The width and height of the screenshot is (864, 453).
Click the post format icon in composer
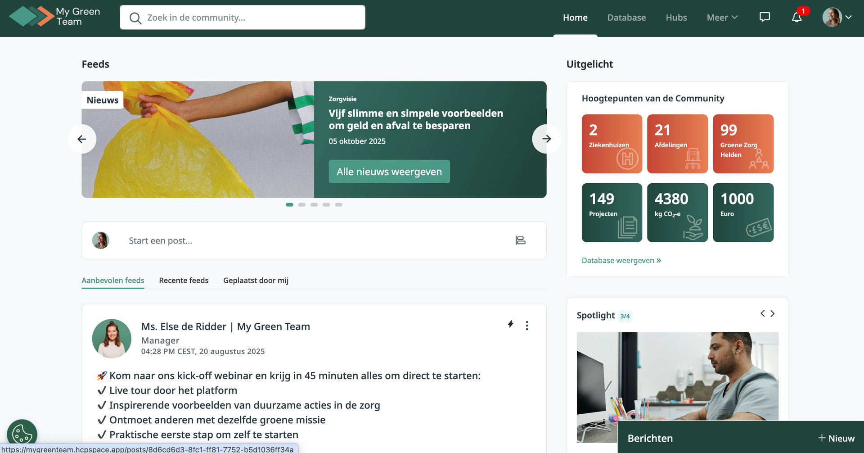pyautogui.click(x=520, y=240)
